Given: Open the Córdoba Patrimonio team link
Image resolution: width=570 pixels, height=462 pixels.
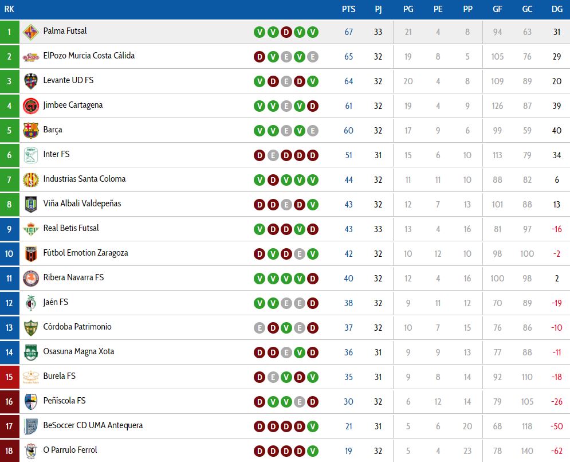Looking at the screenshot, I should 77,327.
